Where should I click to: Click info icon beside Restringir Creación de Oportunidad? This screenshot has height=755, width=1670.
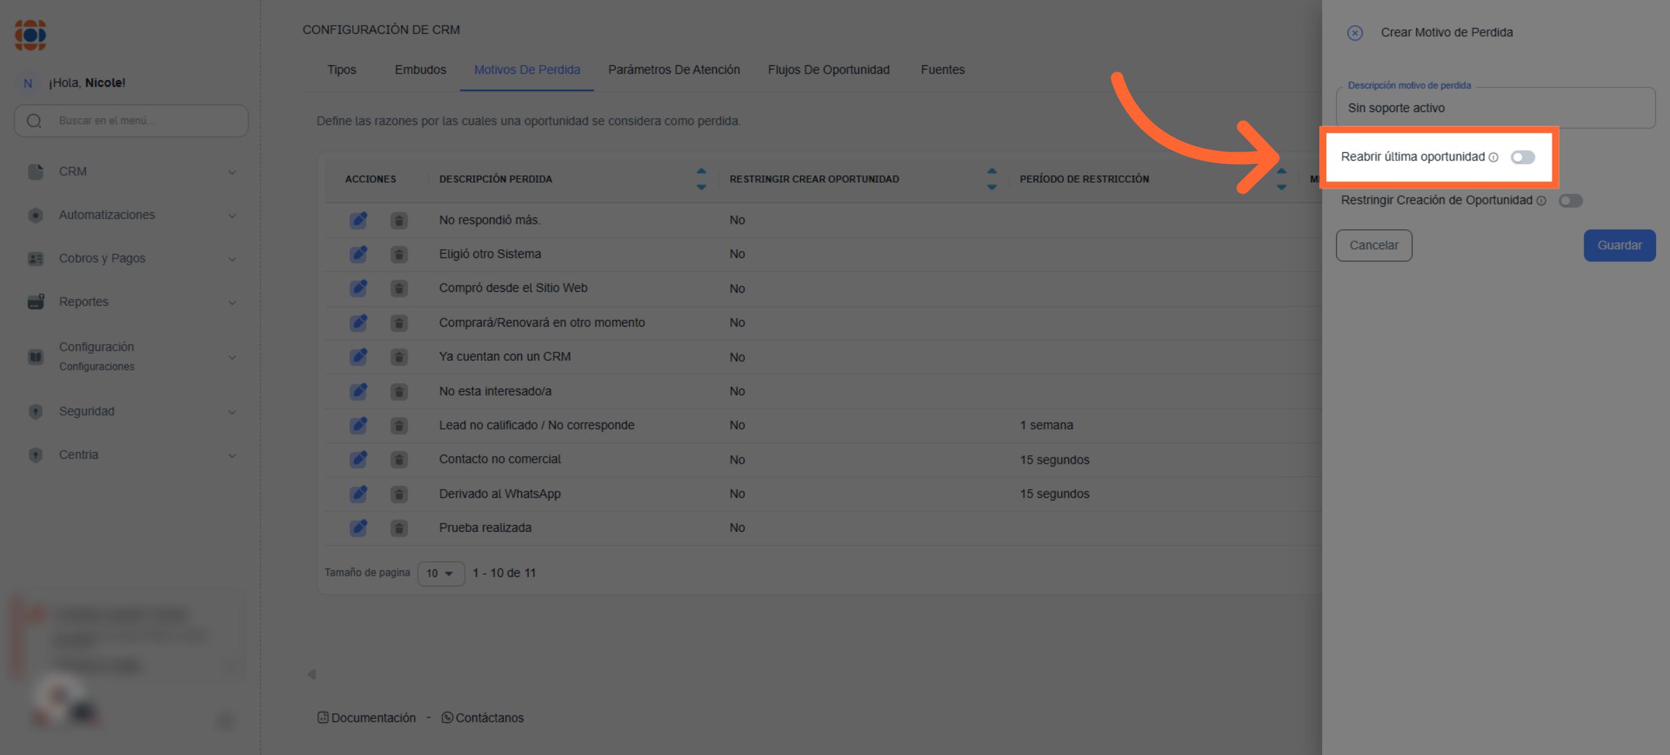1541,201
